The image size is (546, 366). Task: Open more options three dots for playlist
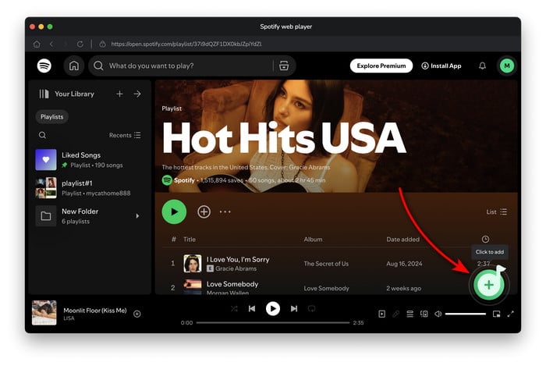[225, 211]
